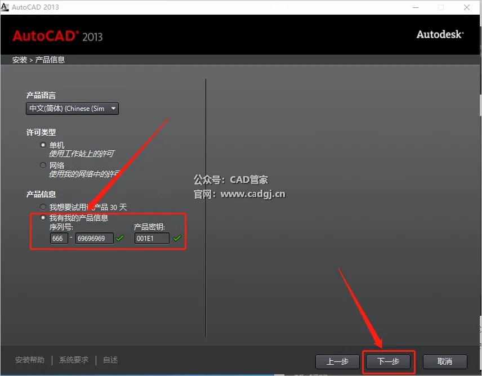
Task: Click the serial number field 69696969
Action: point(95,238)
